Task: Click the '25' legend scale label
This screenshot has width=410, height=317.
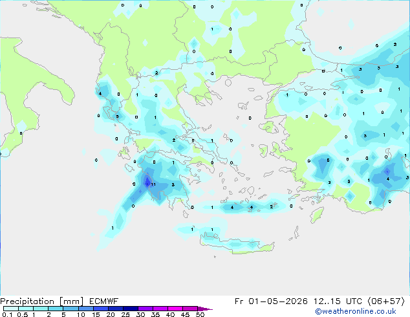Action: 125,314
